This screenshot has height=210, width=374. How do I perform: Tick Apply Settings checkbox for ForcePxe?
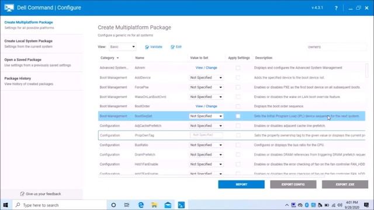(238, 87)
